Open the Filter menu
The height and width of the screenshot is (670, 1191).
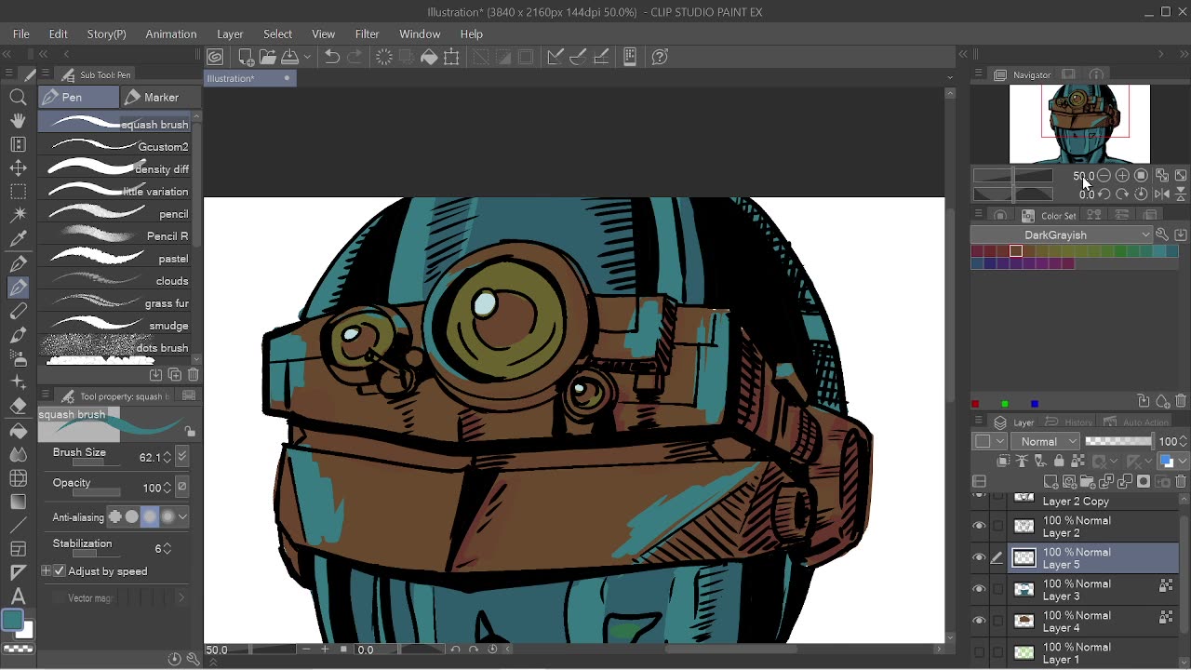coord(367,33)
